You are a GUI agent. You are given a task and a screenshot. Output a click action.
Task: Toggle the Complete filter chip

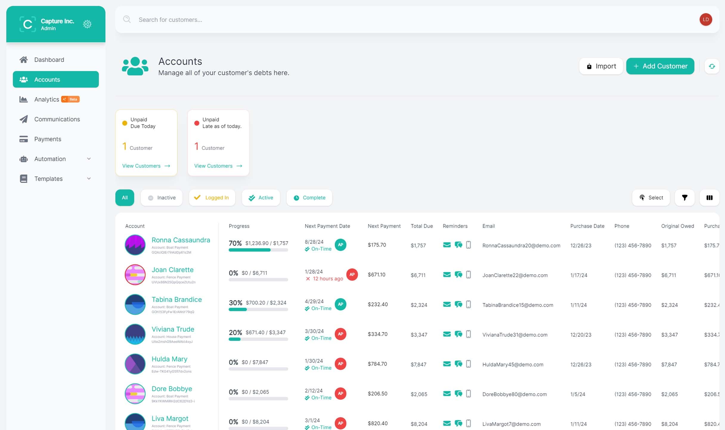click(x=309, y=198)
